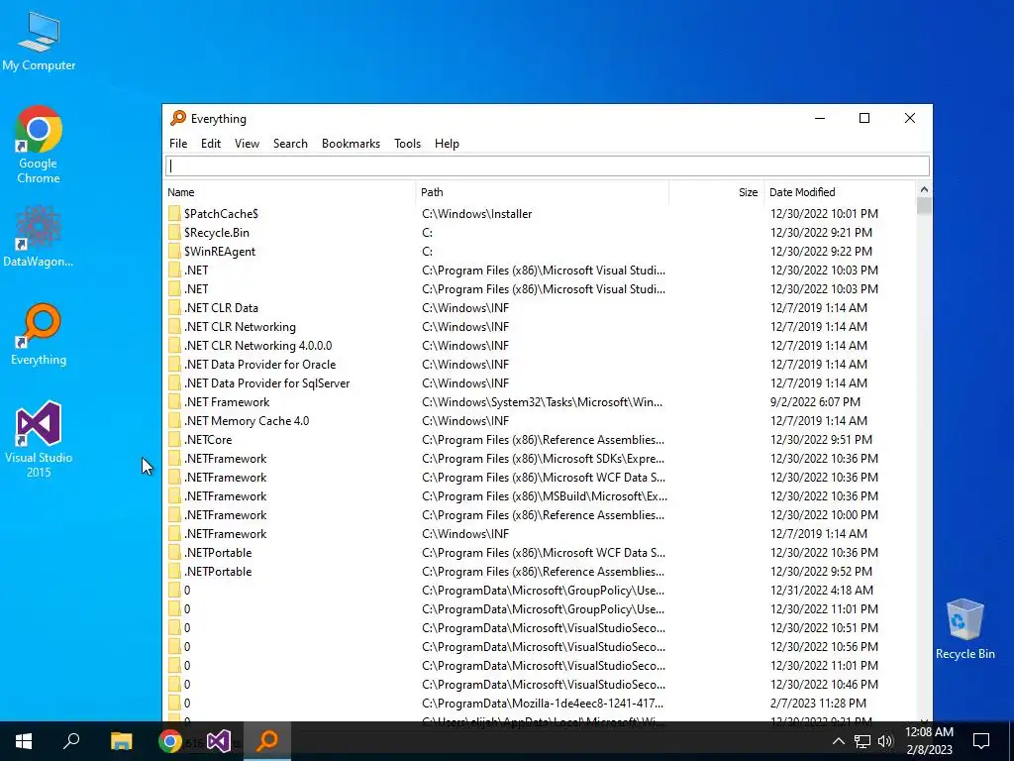1014x761 pixels.
Task: Select the Everything desktop shortcut
Action: (x=39, y=335)
